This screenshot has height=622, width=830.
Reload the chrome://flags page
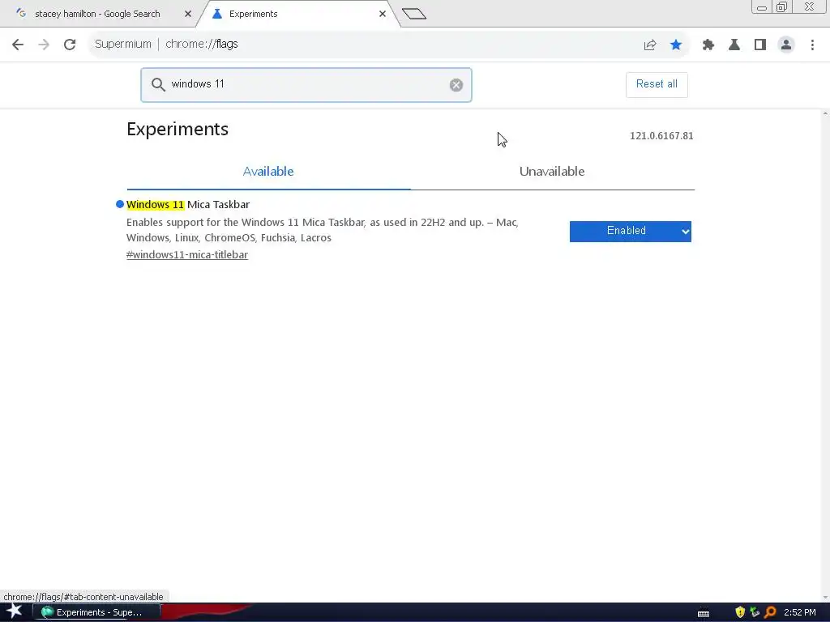click(x=70, y=45)
